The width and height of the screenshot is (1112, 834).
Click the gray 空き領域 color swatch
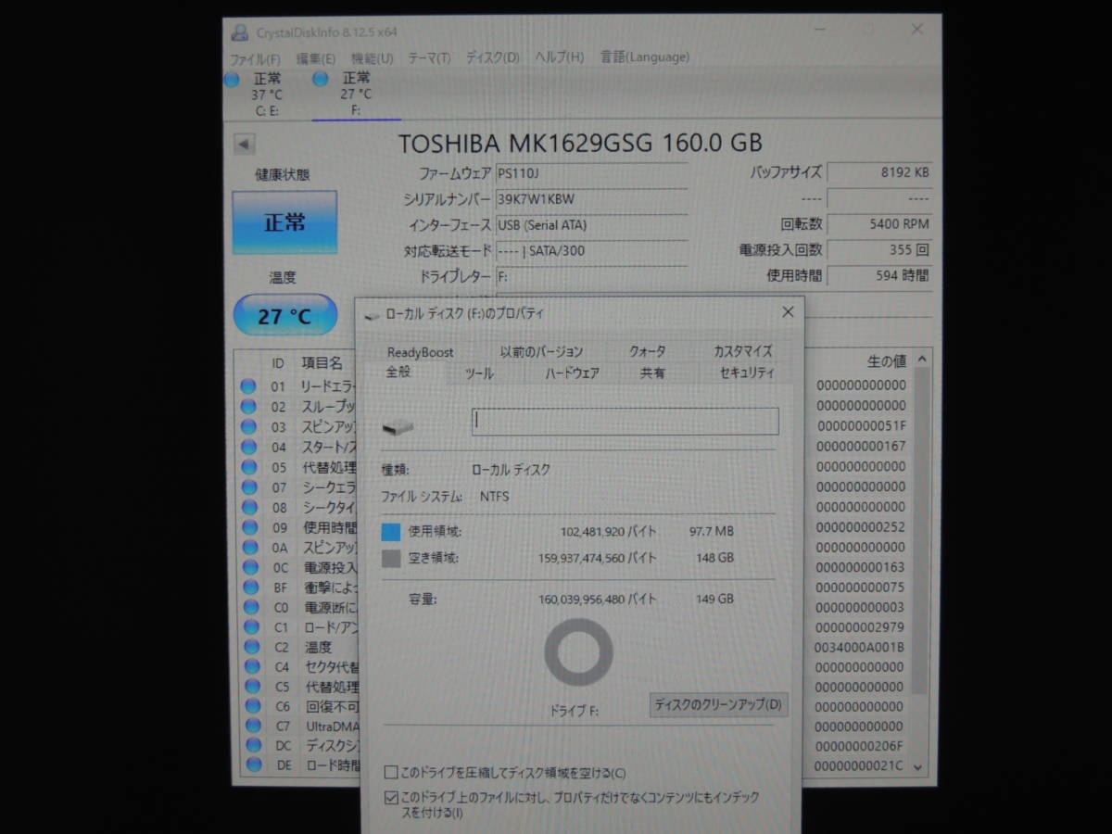tap(391, 558)
